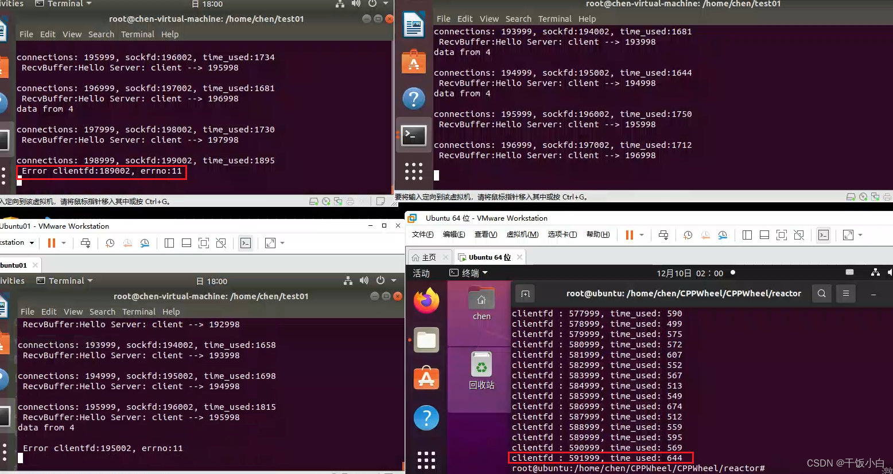Open snapshot manager for Ubuntu 64 位 VM
Image resolution: width=893 pixels, height=474 pixels.
[x=723, y=235]
